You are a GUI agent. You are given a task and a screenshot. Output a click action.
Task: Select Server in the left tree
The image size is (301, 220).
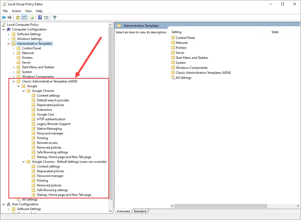click(26, 62)
